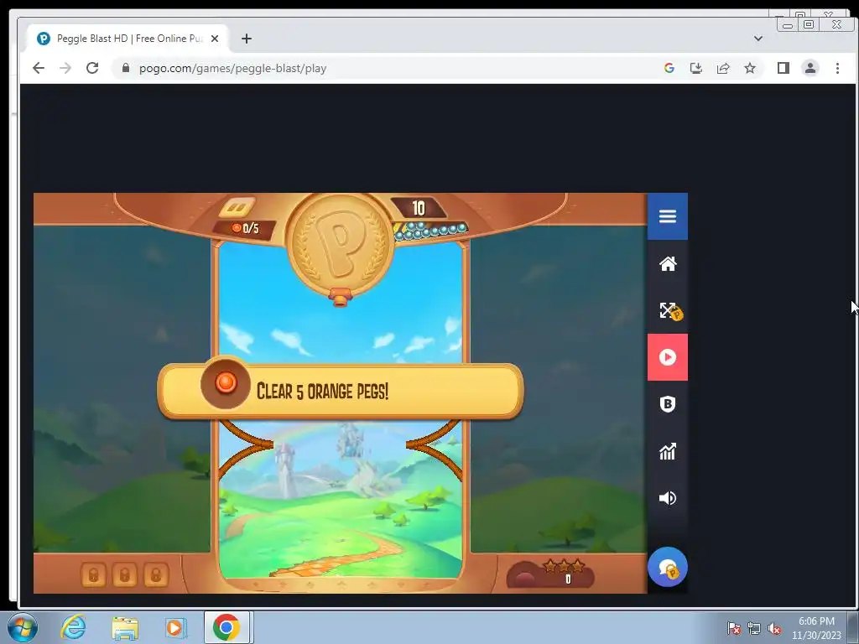Reload the Peggle Blast page

pos(92,68)
